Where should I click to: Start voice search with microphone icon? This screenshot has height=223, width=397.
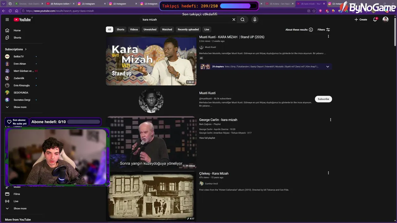(x=255, y=20)
